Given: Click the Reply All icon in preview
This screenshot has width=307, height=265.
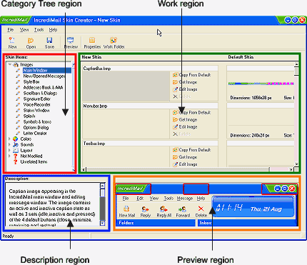Looking at the screenshot, I should [x=163, y=209].
